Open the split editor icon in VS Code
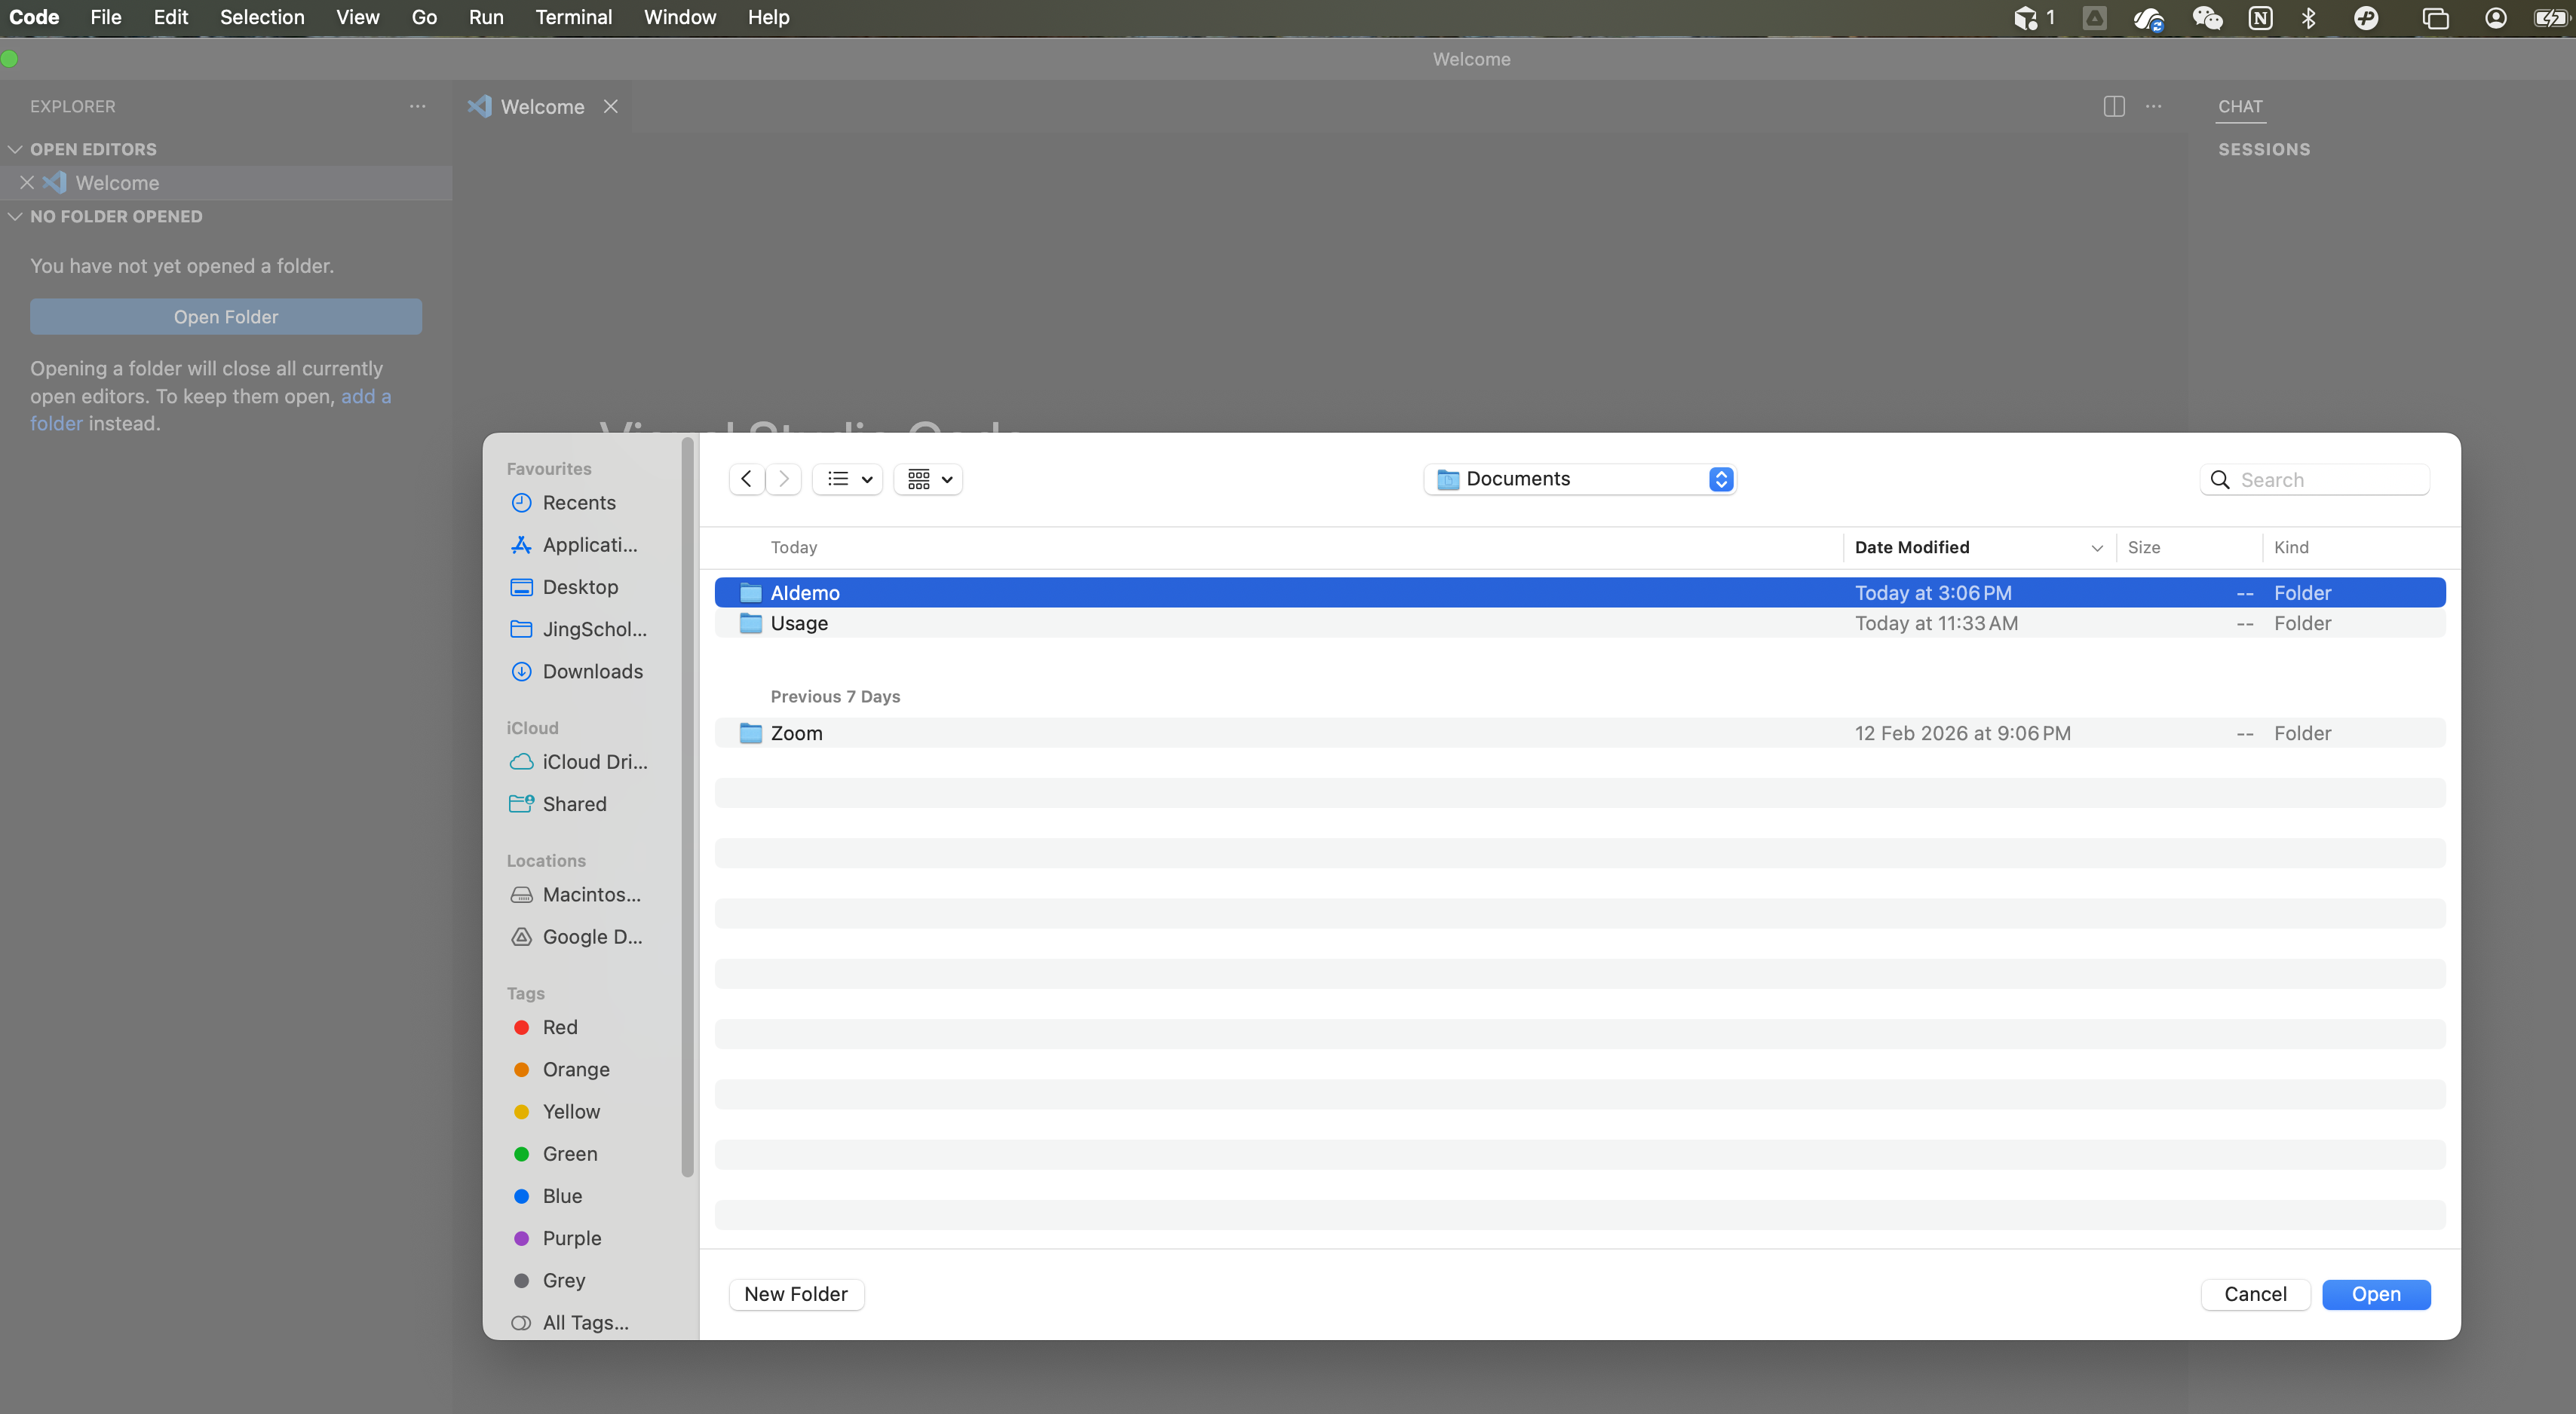The width and height of the screenshot is (2576, 1414). (2114, 106)
